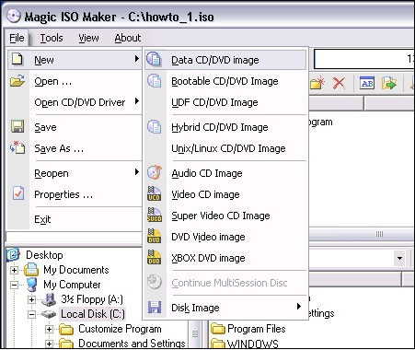Select the Customize Program folder

coord(120,329)
